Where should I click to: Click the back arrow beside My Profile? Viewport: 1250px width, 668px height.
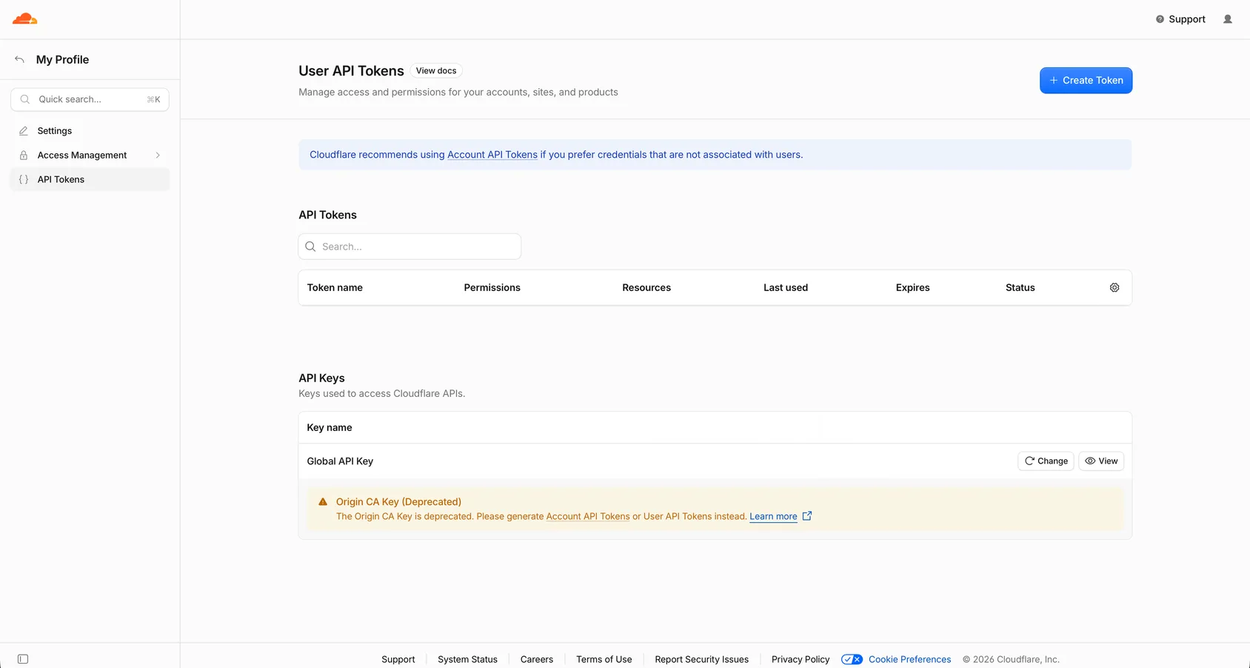(20, 59)
